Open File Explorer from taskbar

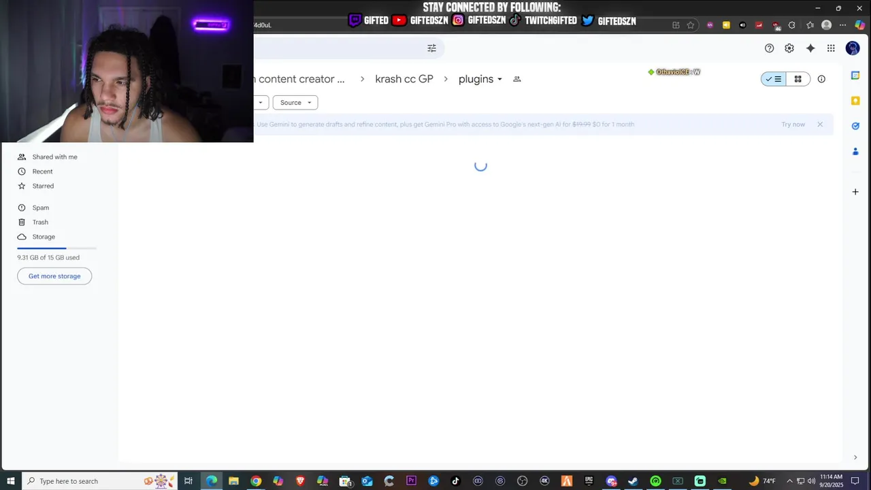pos(233,481)
